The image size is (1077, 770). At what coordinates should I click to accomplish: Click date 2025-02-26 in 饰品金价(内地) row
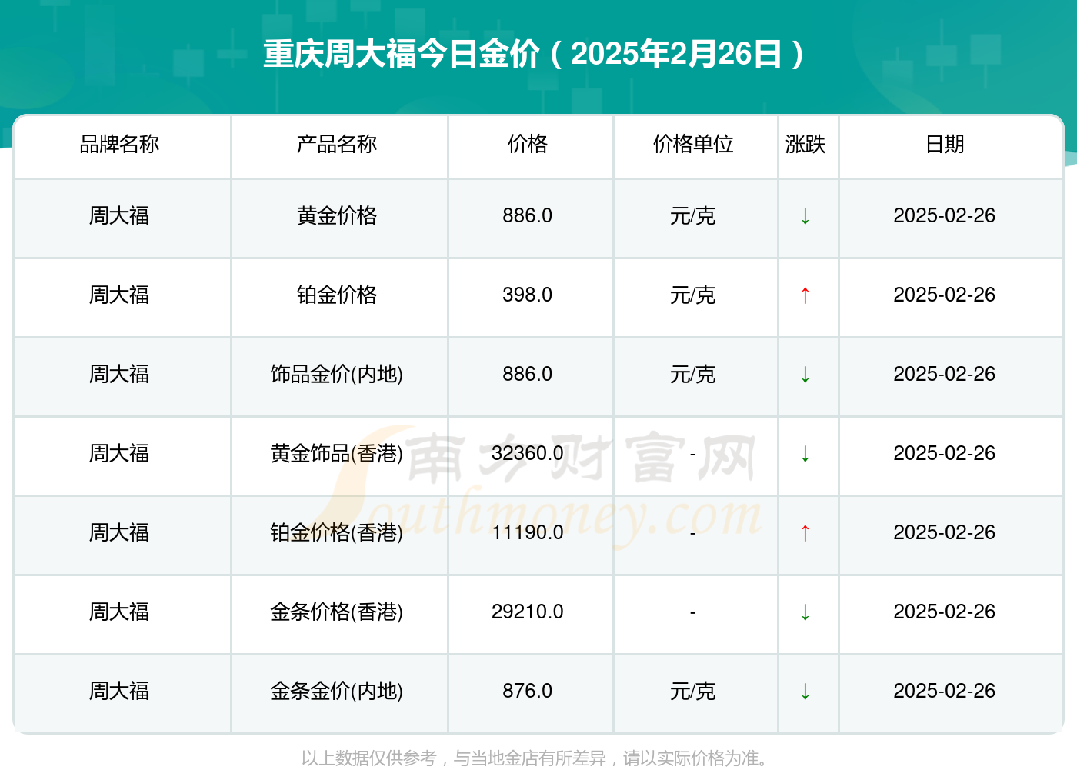[x=945, y=375]
